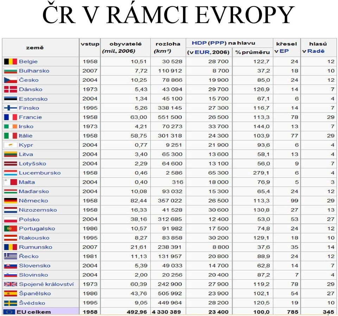
Task: Select Luxembourg's HDP value 65 300
Action: 218,173
